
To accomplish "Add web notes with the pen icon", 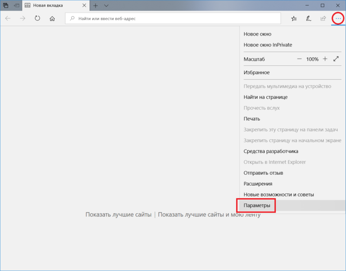I will click(x=308, y=19).
